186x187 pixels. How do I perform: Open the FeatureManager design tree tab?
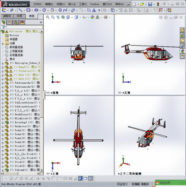point(4,23)
